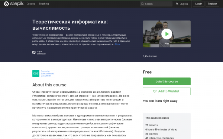Play the course intro video
The image size is (223, 139).
tap(167, 34)
